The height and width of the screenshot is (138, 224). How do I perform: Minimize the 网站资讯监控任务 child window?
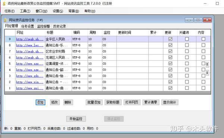point(189,20)
